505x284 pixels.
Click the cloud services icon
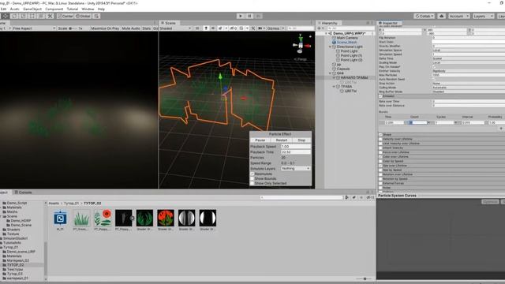pyautogui.click(x=442, y=16)
